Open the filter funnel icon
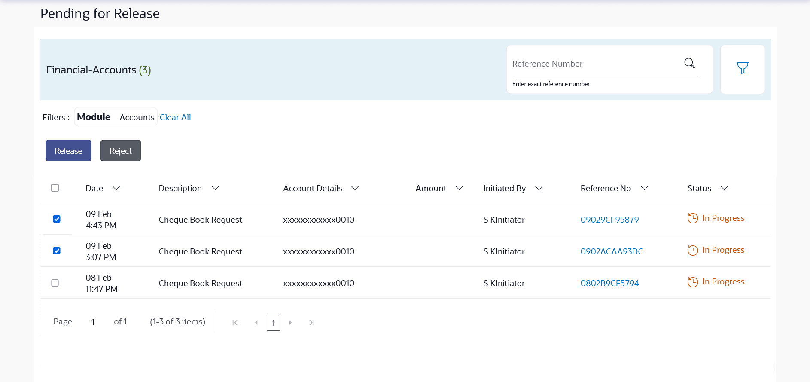The image size is (810, 382). (x=743, y=68)
